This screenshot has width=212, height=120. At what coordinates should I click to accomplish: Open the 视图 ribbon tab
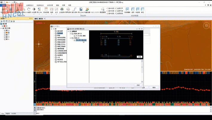click(x=69, y=5)
